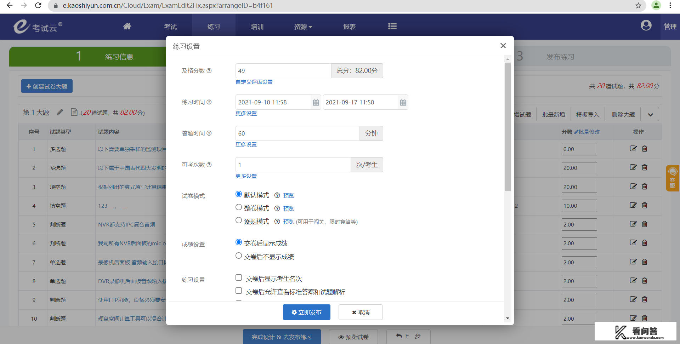
Task: Open 客服 customer service side widget
Action: pos(672,178)
